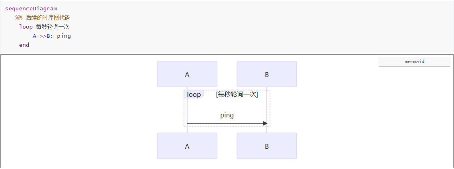Click empty diagram area left of participant A
The width and height of the screenshot is (454, 169).
coord(80,111)
